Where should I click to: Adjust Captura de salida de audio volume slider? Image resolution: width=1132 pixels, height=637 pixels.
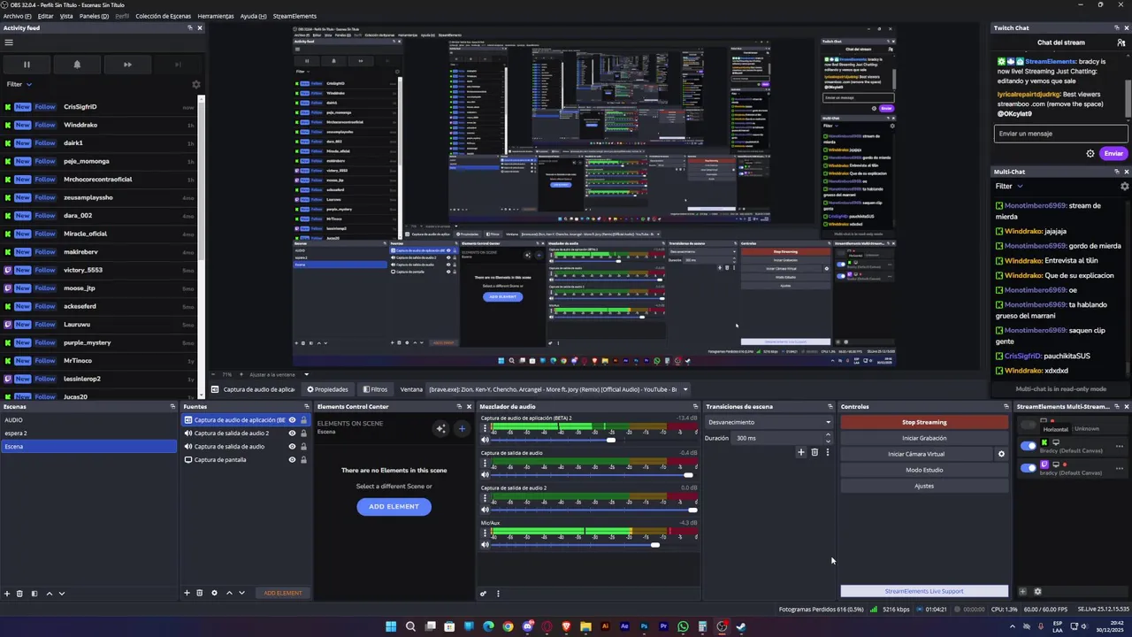coord(593,475)
